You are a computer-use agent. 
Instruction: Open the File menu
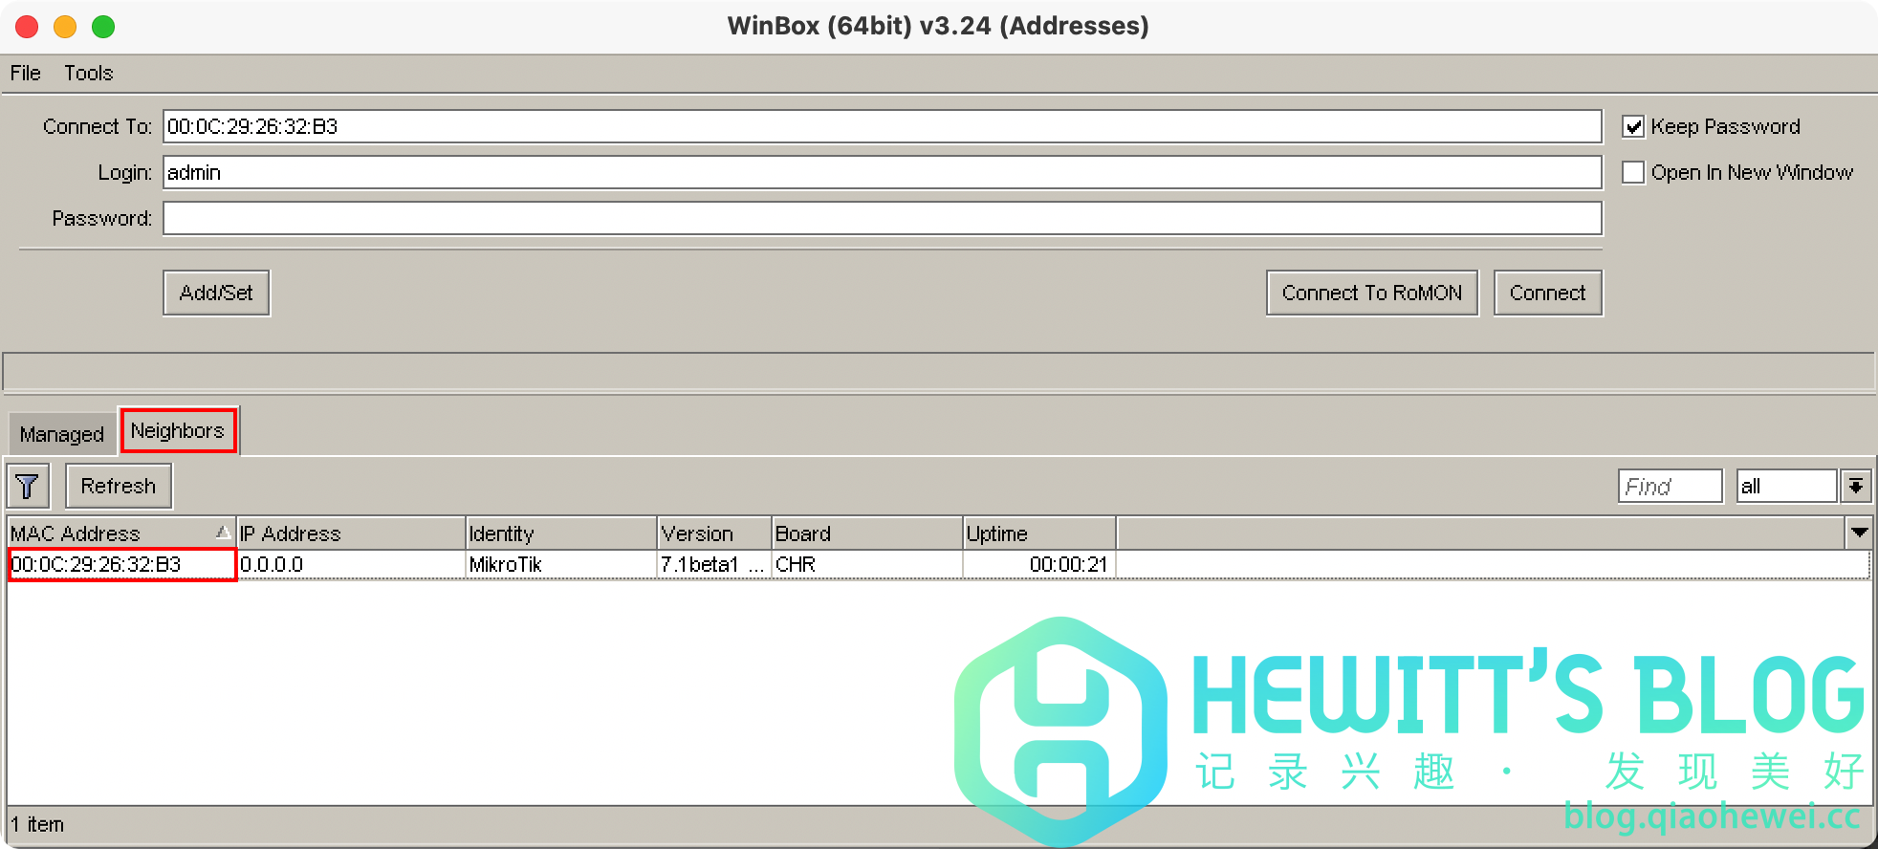pyautogui.click(x=26, y=73)
